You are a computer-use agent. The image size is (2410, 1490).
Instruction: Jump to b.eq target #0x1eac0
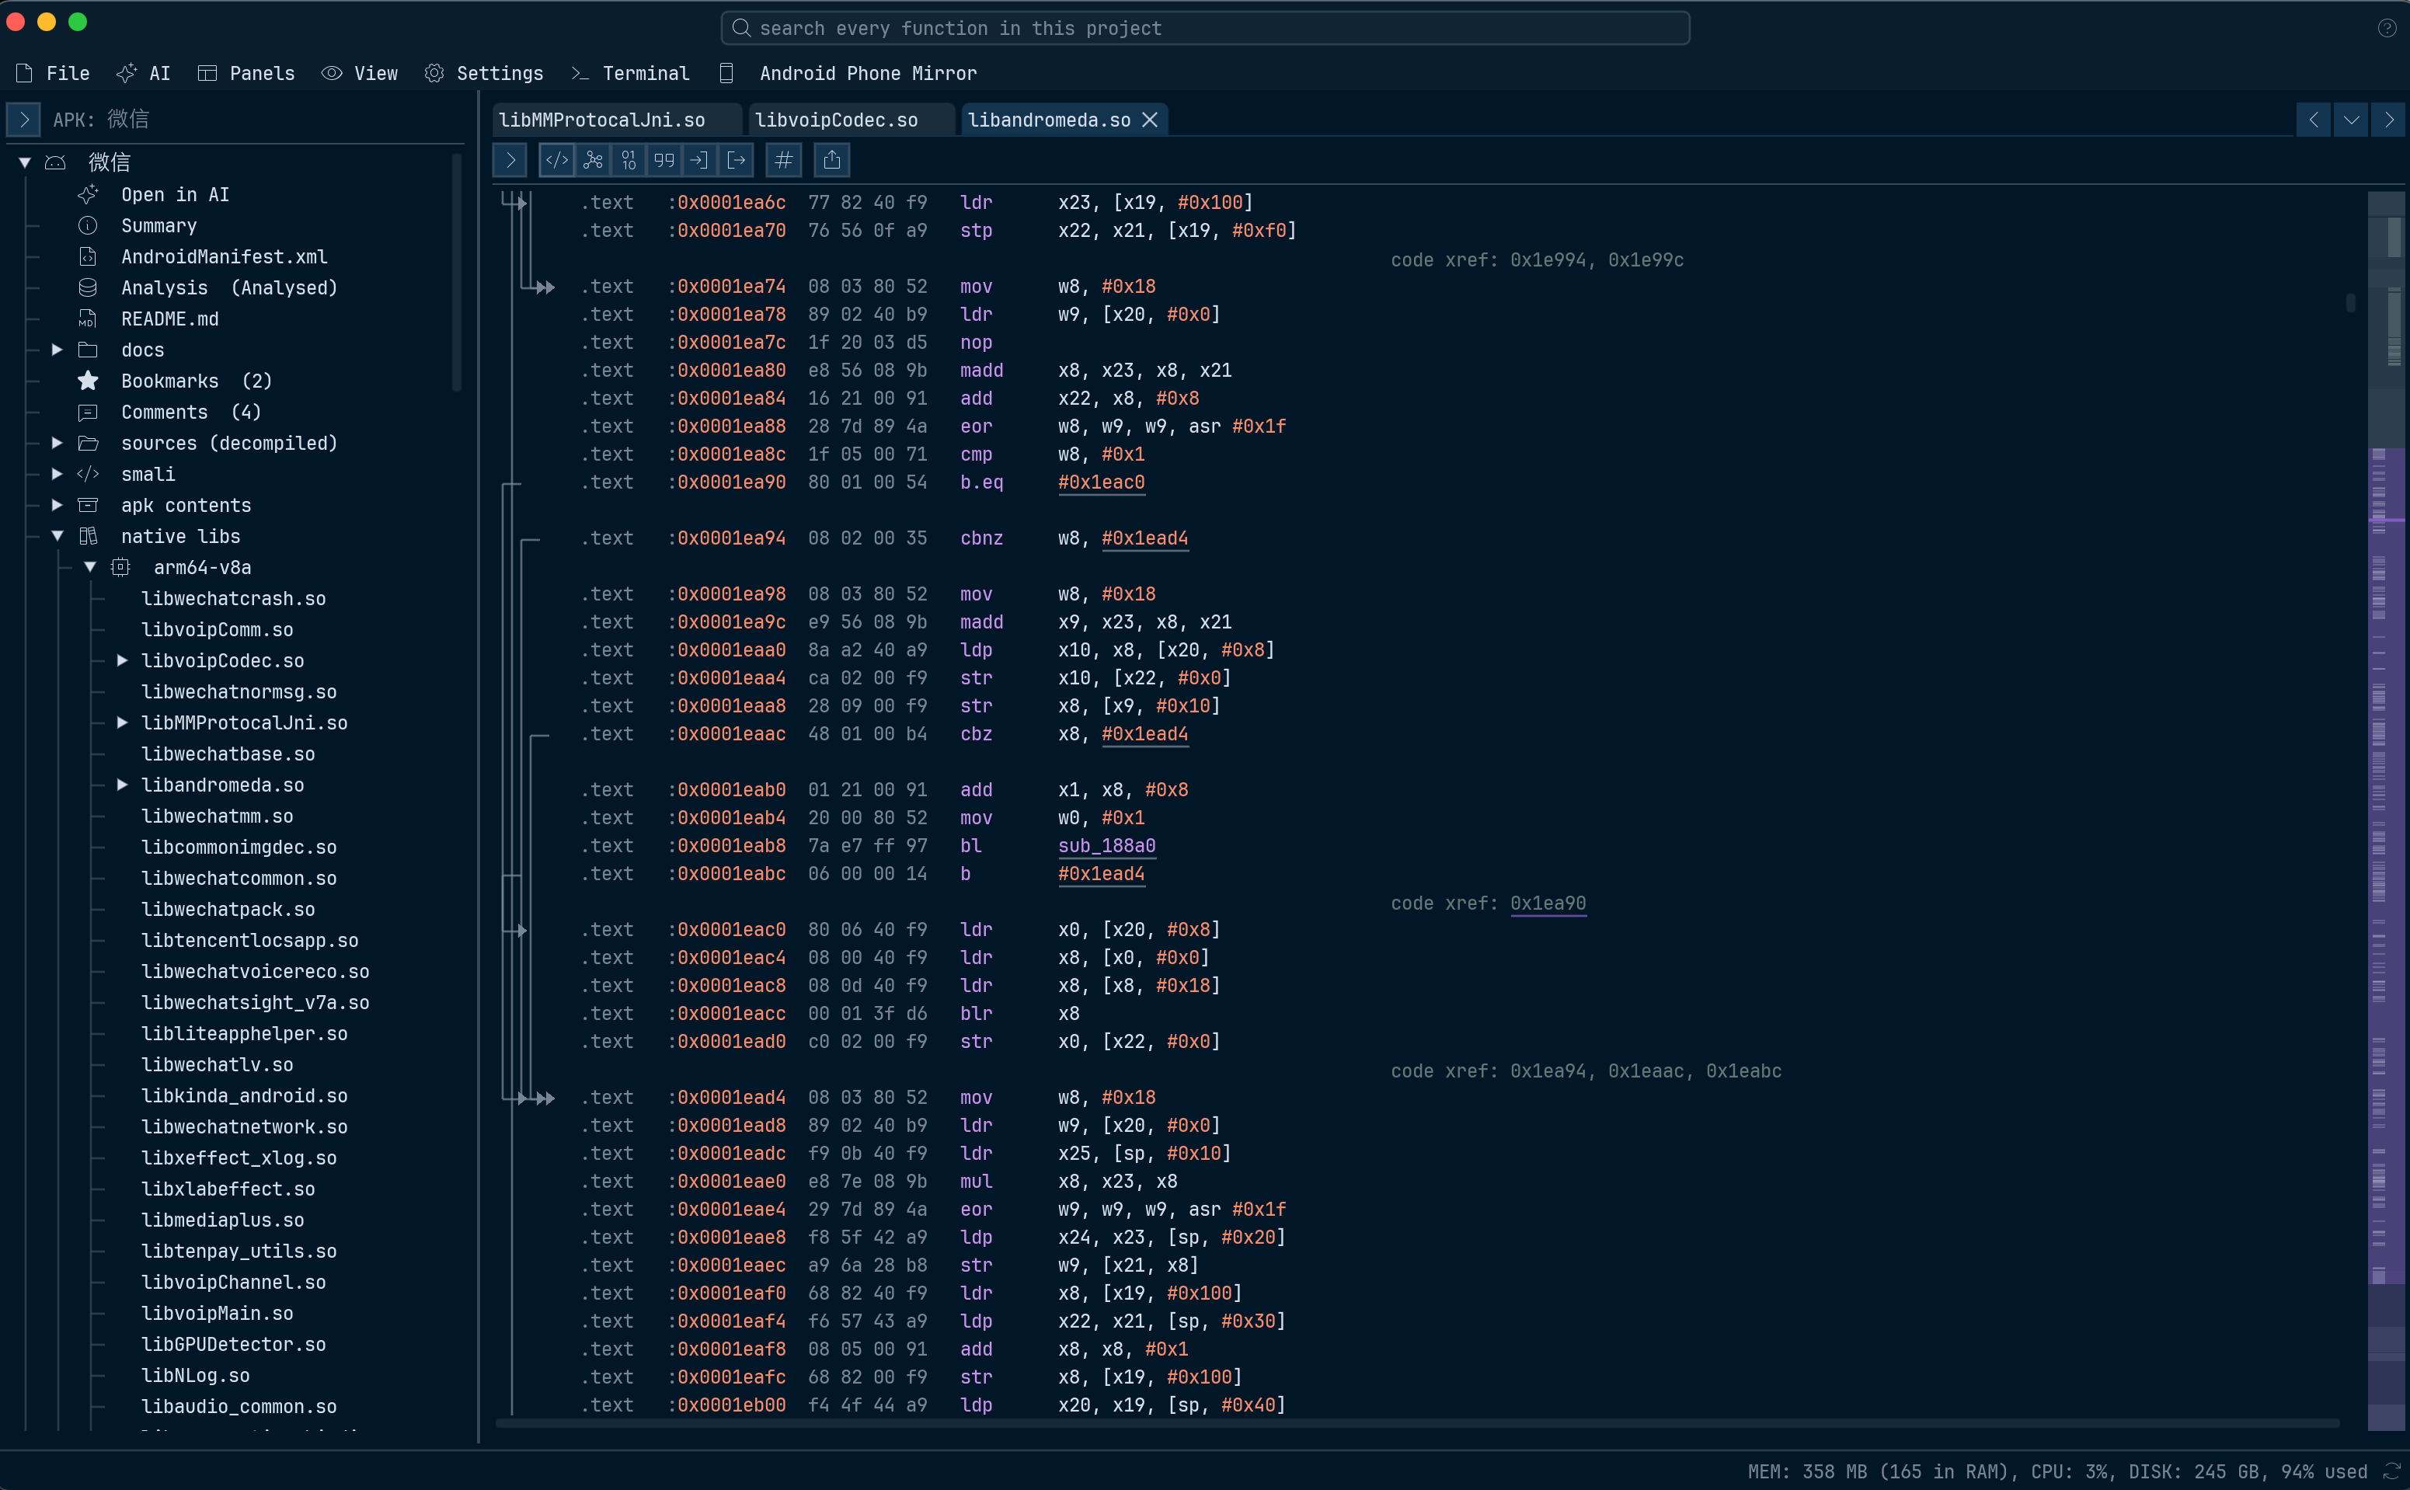pyautogui.click(x=1101, y=482)
